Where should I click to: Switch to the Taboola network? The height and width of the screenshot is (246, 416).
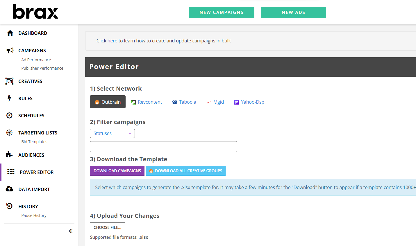[x=184, y=102]
